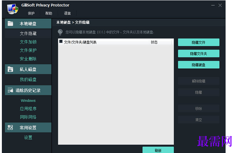Click the folder icon beside 本地硬盘

10,24
